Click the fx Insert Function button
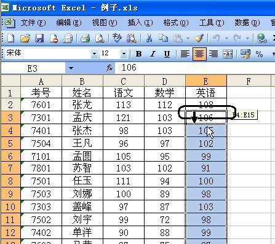 110,68
